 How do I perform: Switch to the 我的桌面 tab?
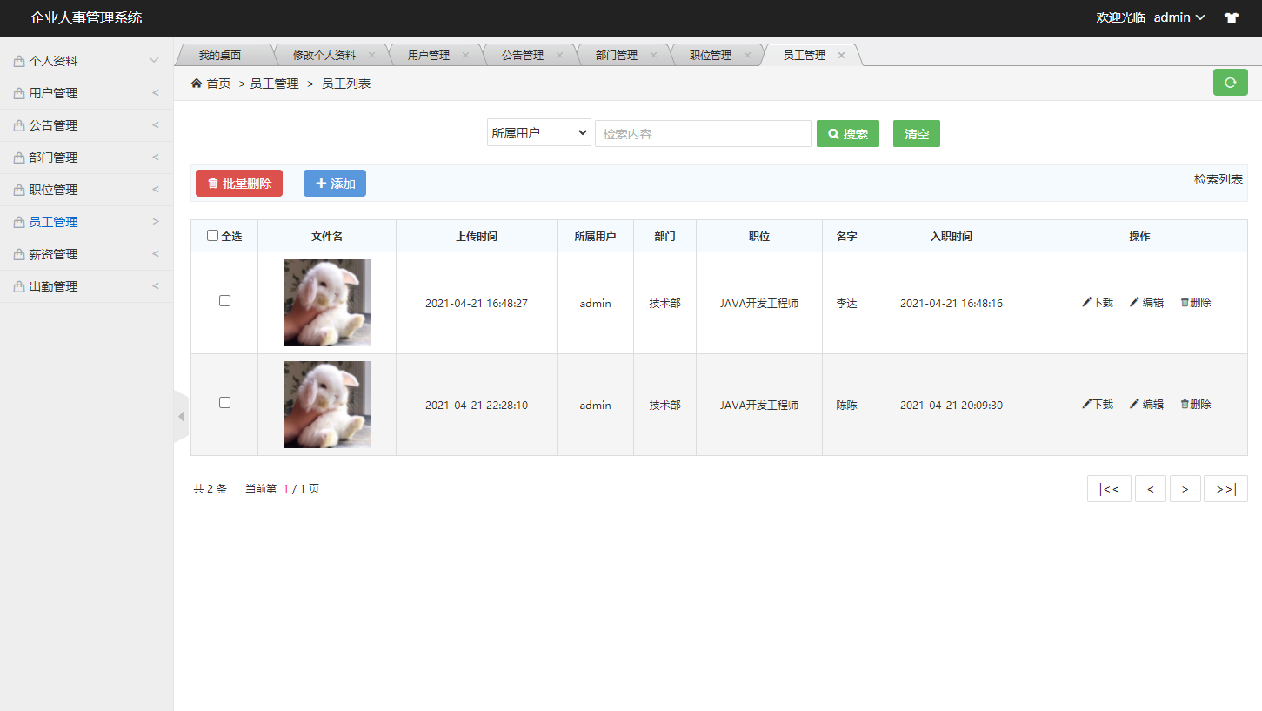coord(219,55)
